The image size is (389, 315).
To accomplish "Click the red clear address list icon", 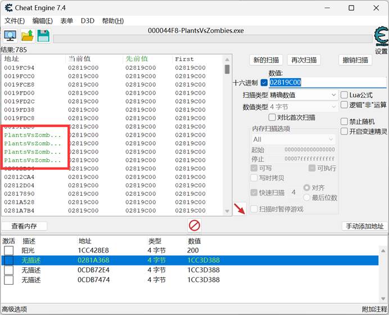I will click(x=194, y=226).
